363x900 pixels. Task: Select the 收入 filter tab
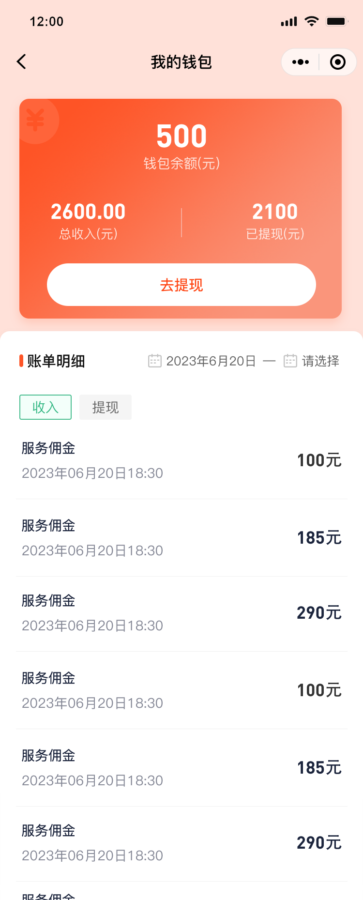click(x=45, y=407)
